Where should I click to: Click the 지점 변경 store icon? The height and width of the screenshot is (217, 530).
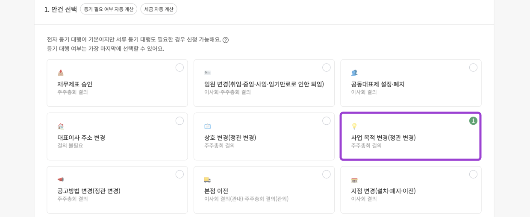pos(354,180)
